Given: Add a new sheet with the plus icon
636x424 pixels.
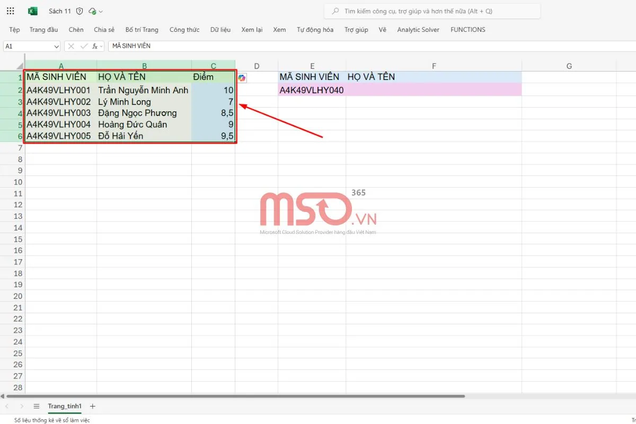Looking at the screenshot, I should (92, 406).
